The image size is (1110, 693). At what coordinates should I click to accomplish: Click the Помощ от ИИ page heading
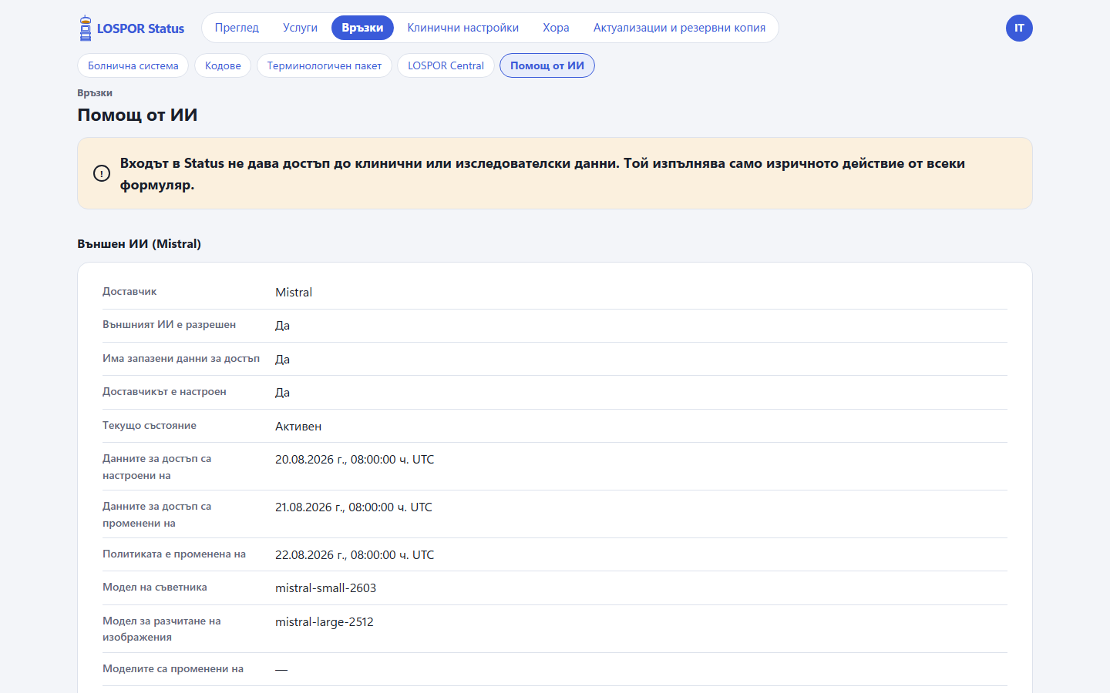click(x=137, y=115)
